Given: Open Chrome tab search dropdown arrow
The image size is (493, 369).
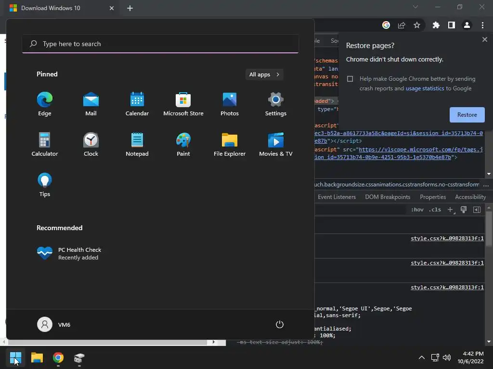Looking at the screenshot, I should coord(415,7).
